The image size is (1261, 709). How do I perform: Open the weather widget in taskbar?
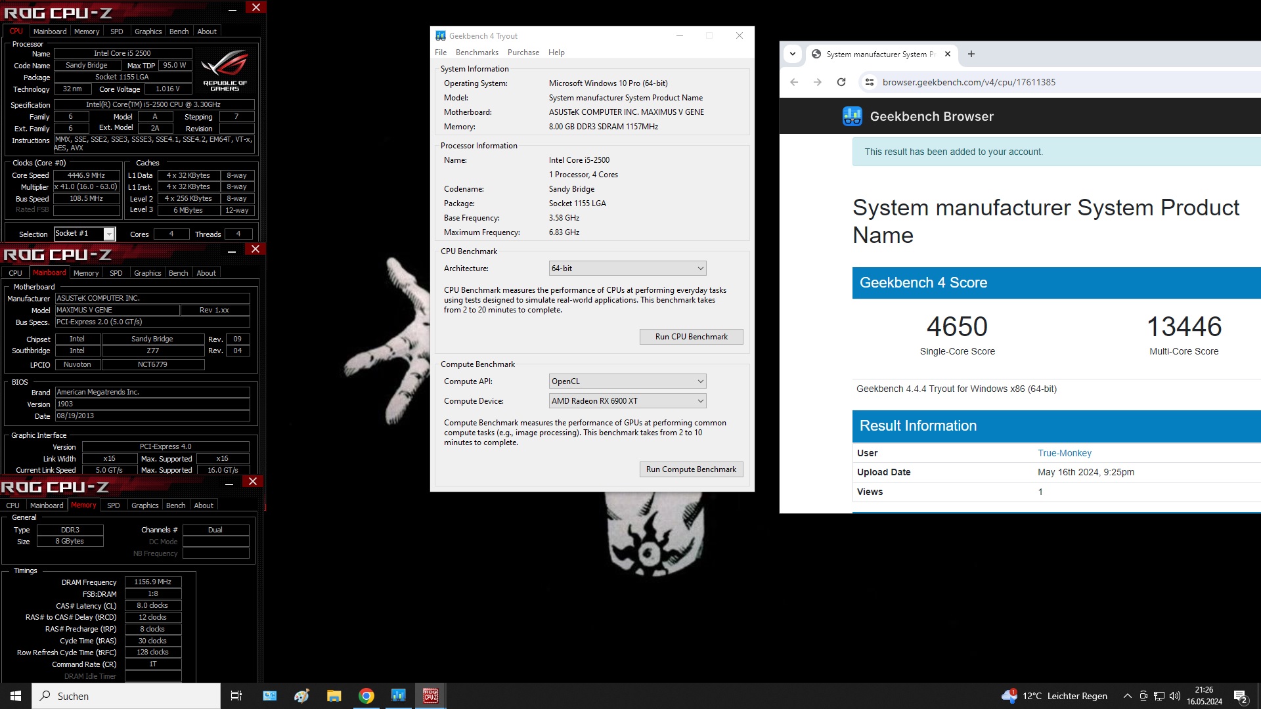(1053, 696)
